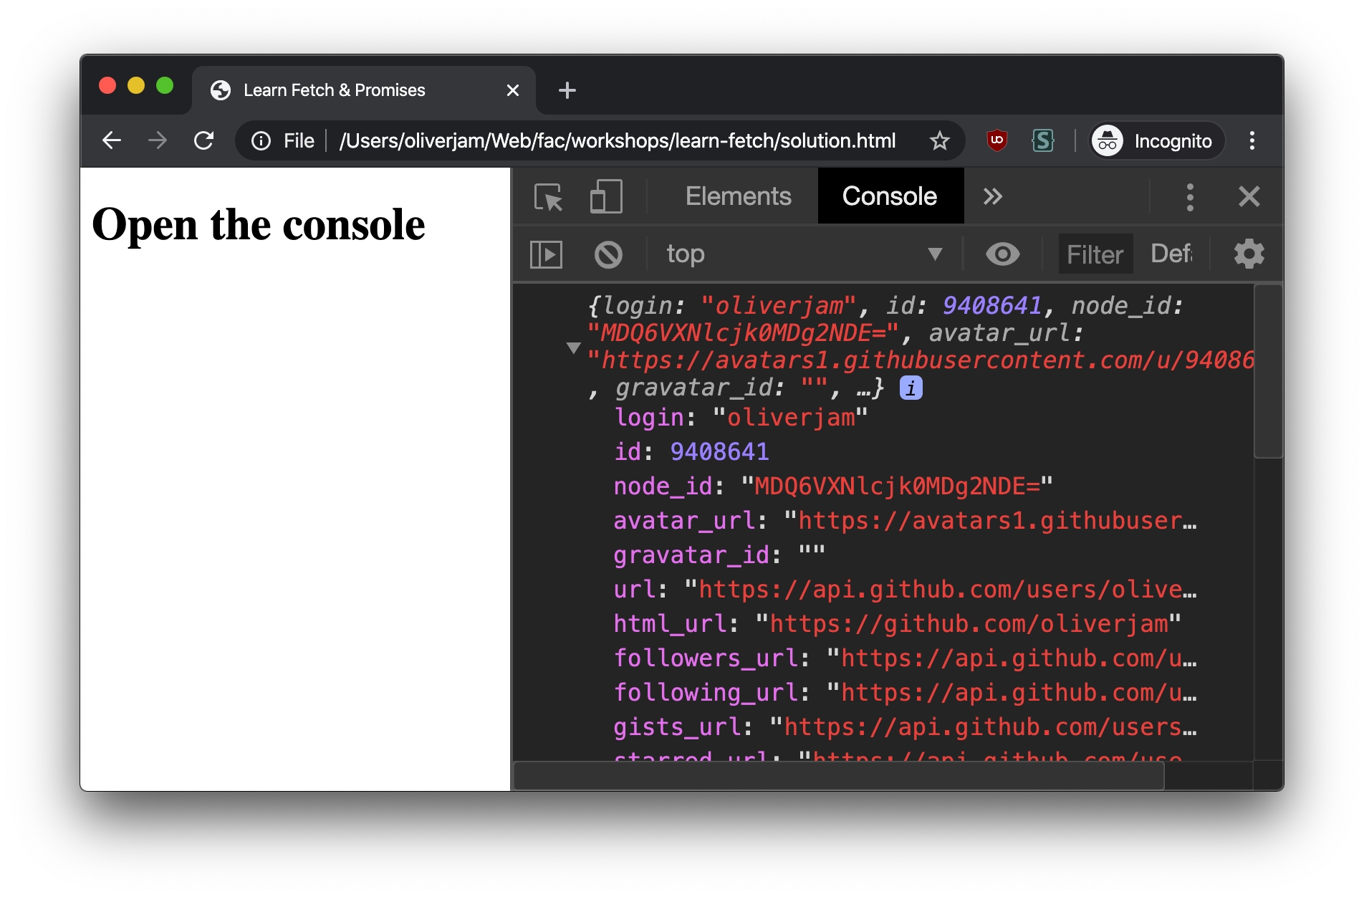Select the inspect element picker tool
This screenshot has width=1364, height=897.
coord(548,197)
